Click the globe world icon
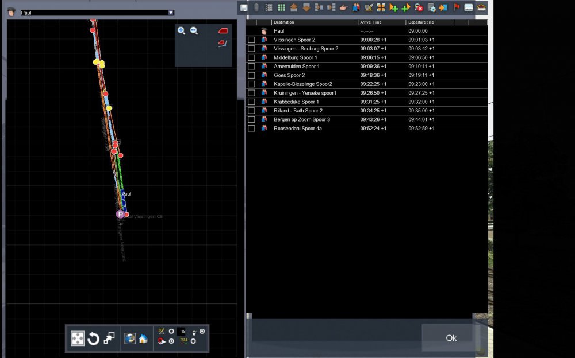 click(x=129, y=338)
